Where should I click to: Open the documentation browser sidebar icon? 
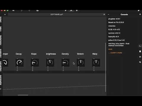point(140,52)
